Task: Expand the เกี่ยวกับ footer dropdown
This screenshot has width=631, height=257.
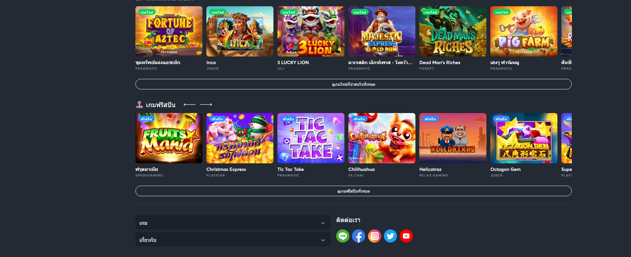Action: coord(233,240)
